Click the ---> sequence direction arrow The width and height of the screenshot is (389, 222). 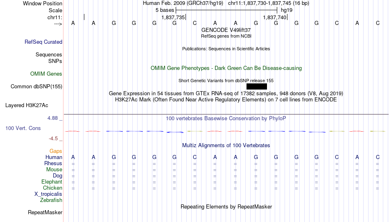[x=58, y=24]
